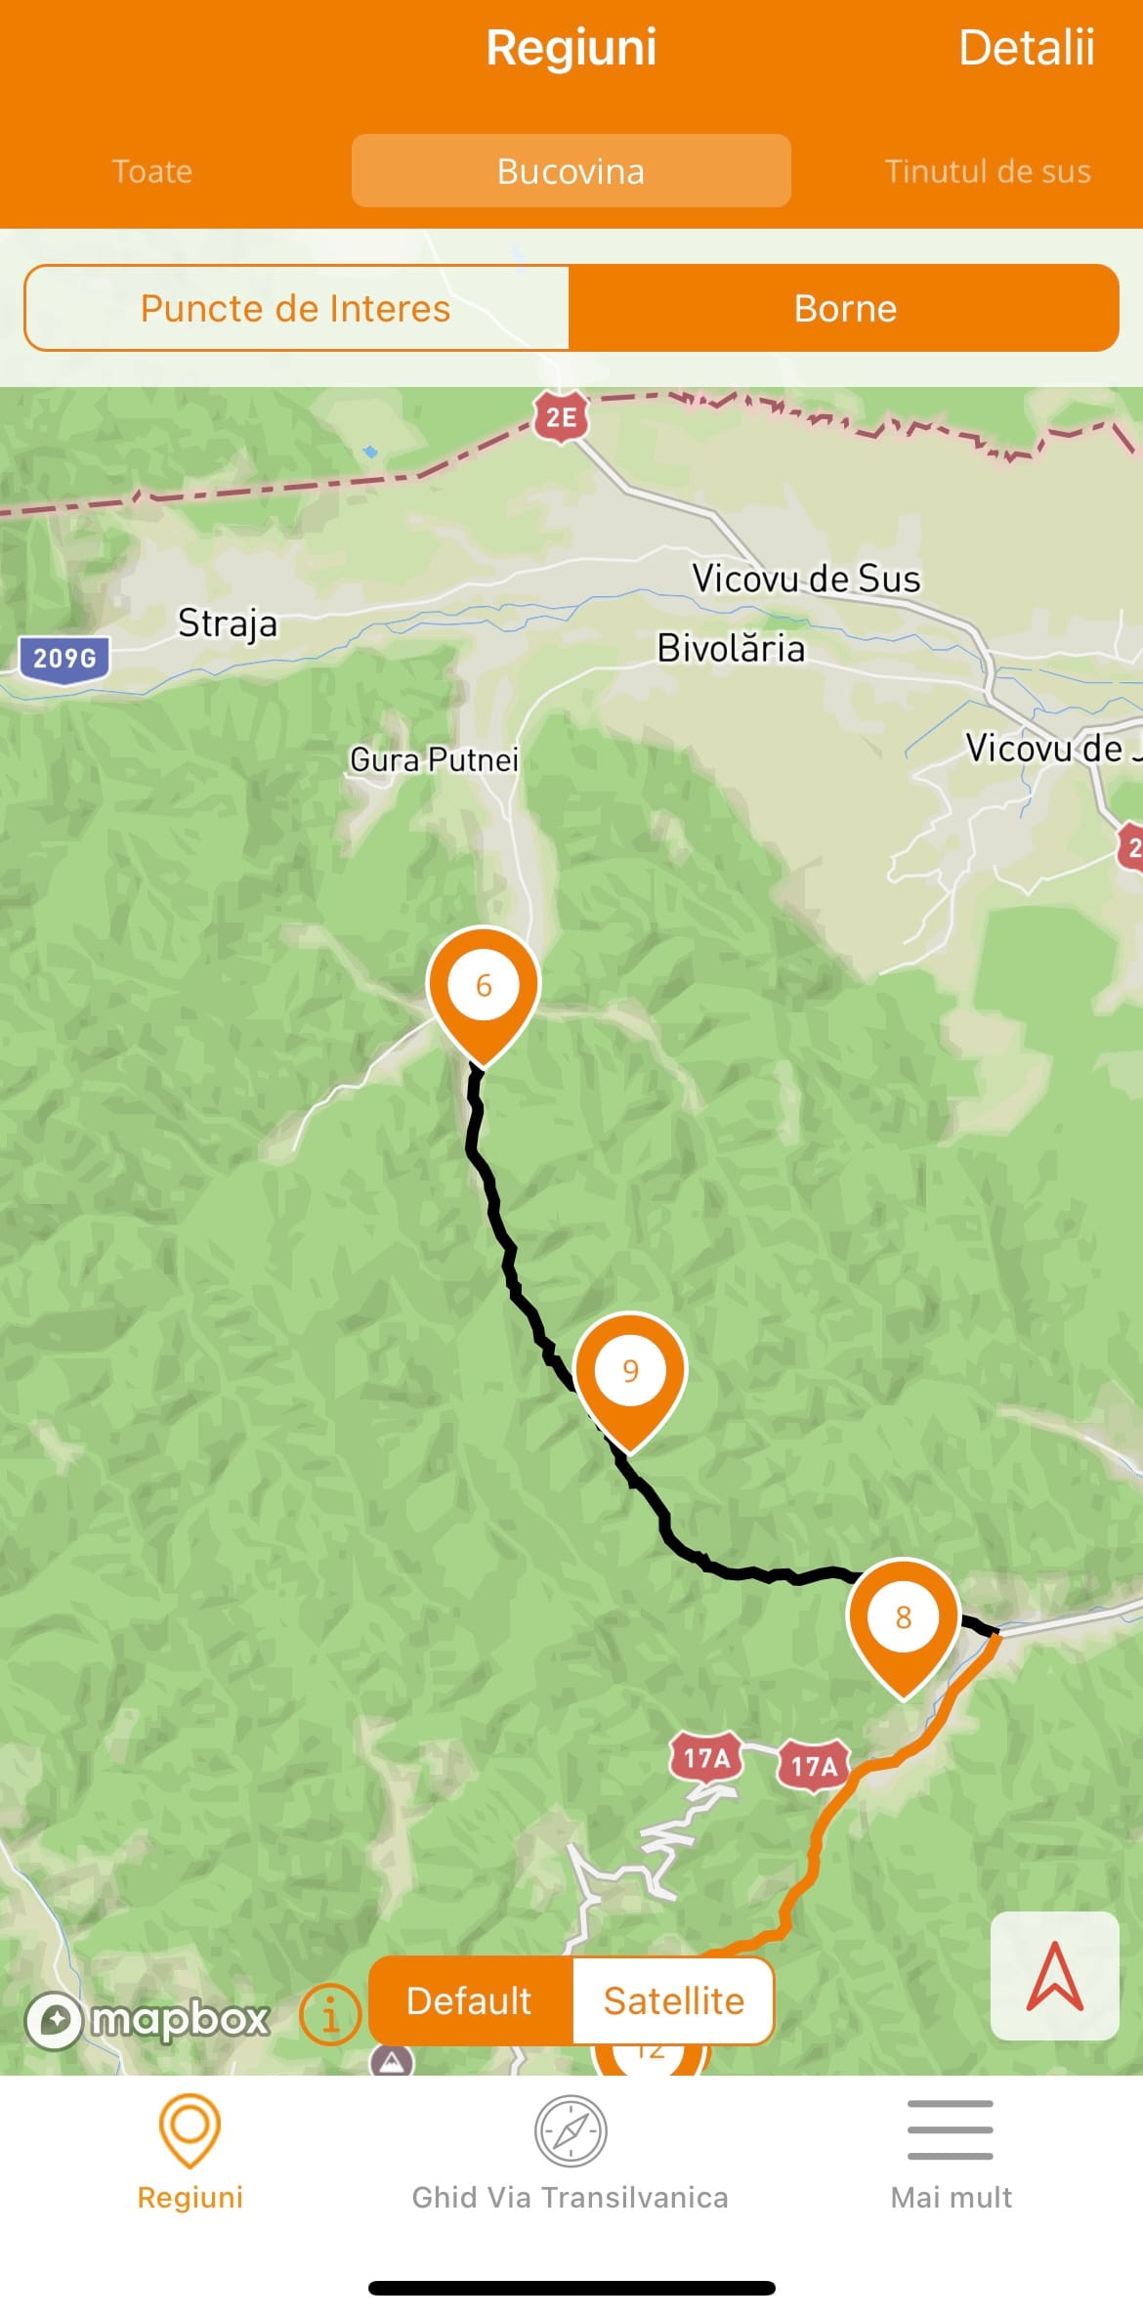Open Detalii in the header
Image resolution: width=1143 pixels, height=2319 pixels.
(1026, 47)
